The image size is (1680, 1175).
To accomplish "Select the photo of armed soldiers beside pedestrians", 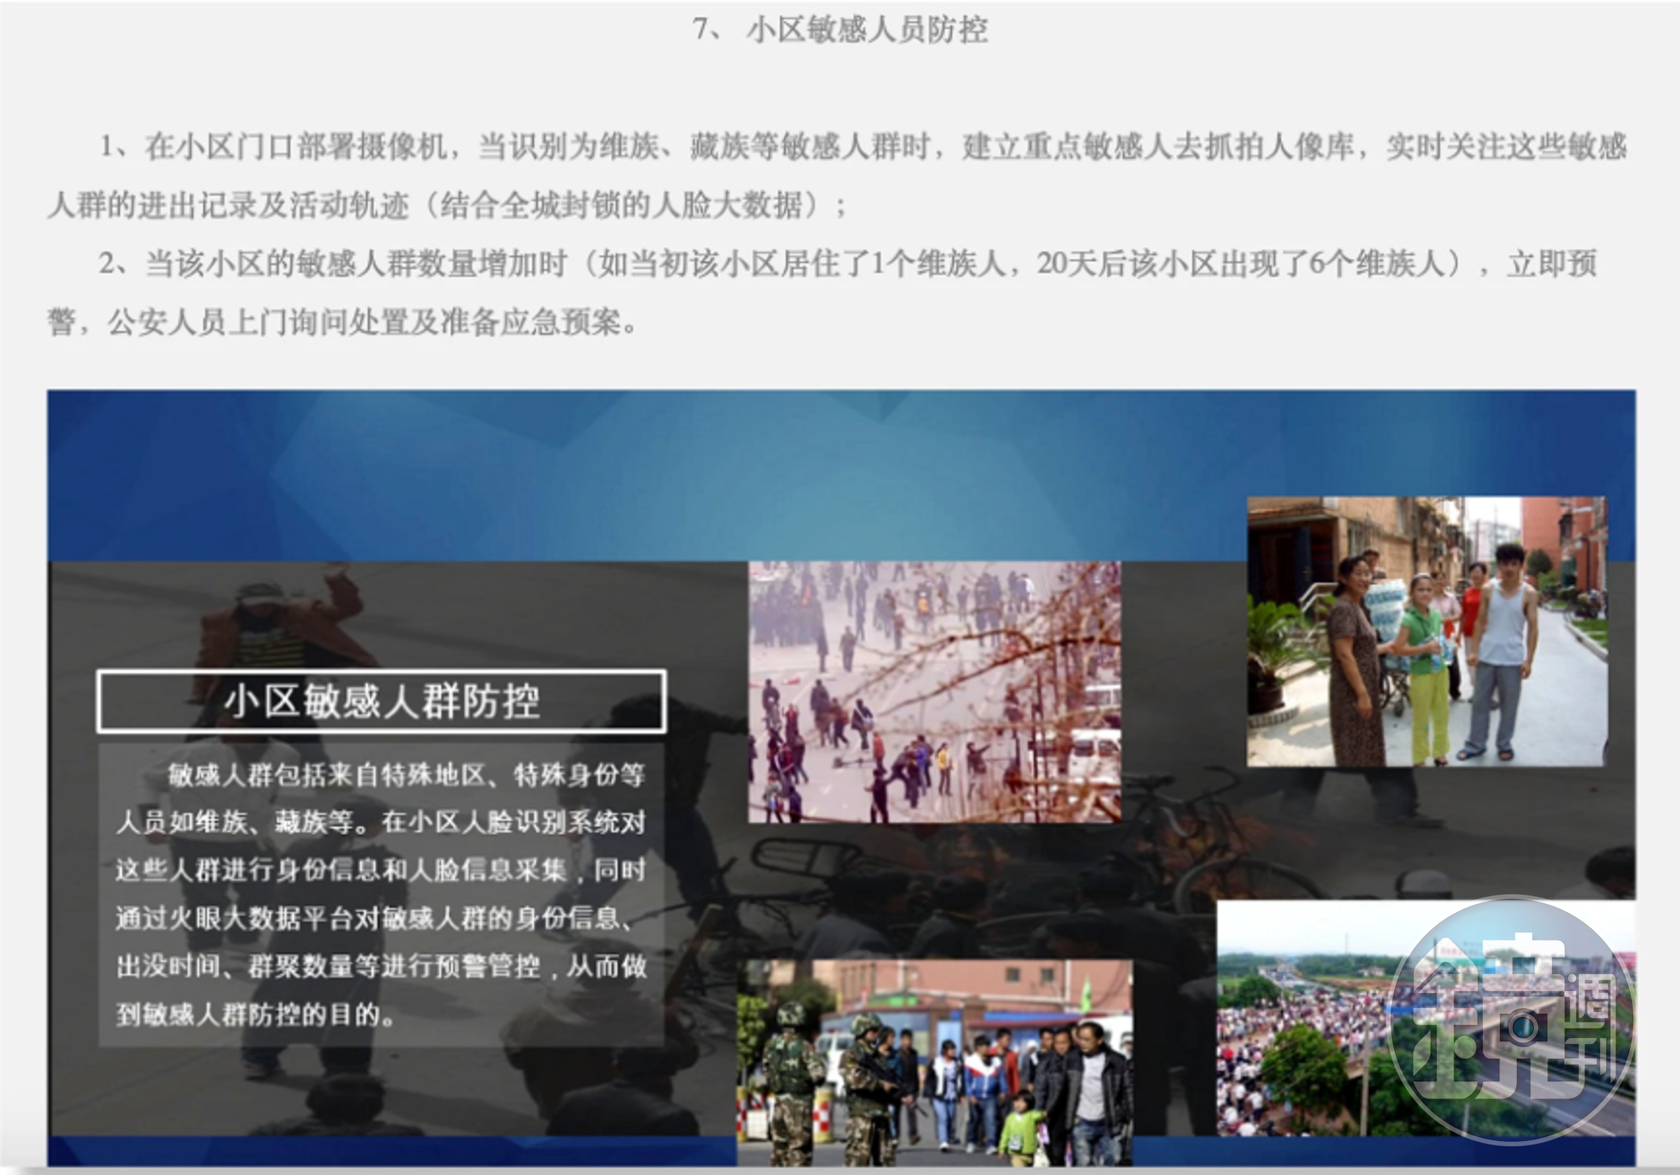I will pos(934,1063).
